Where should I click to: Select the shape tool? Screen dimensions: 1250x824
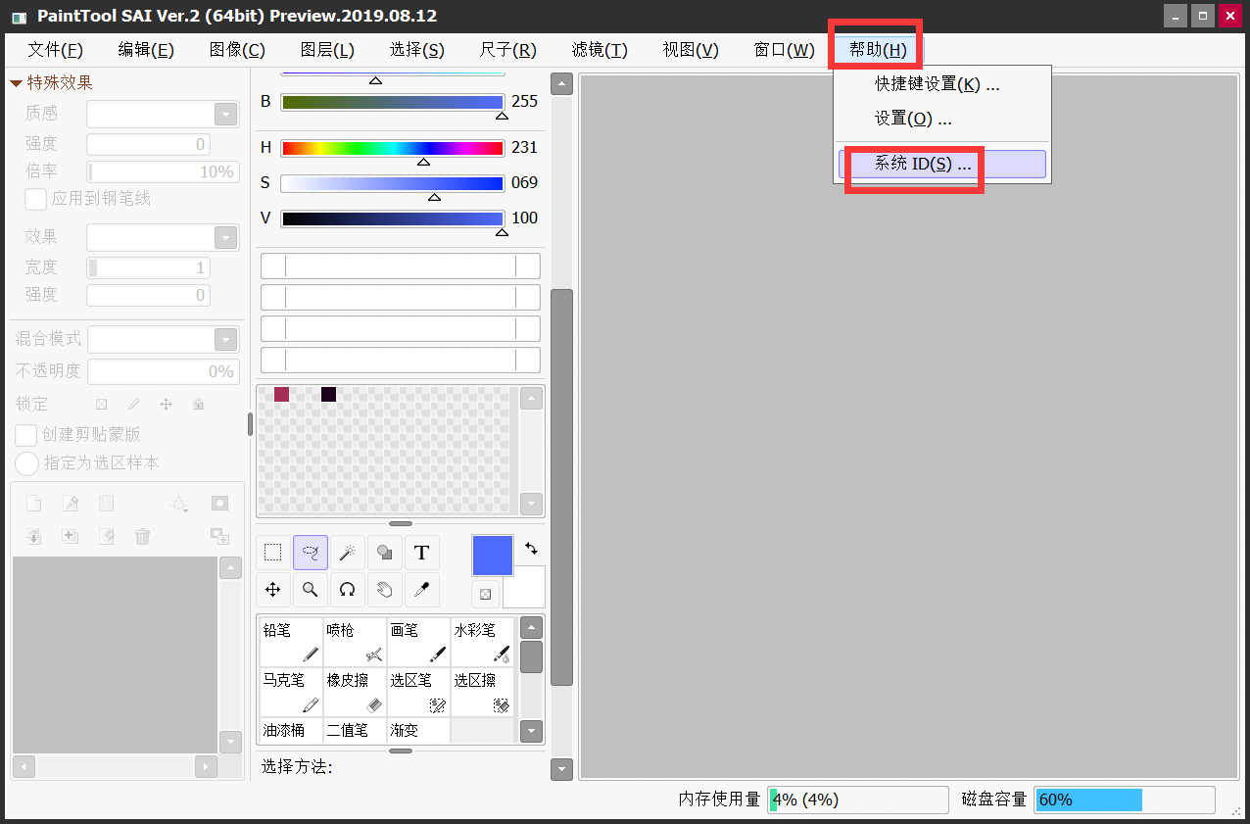click(x=385, y=553)
